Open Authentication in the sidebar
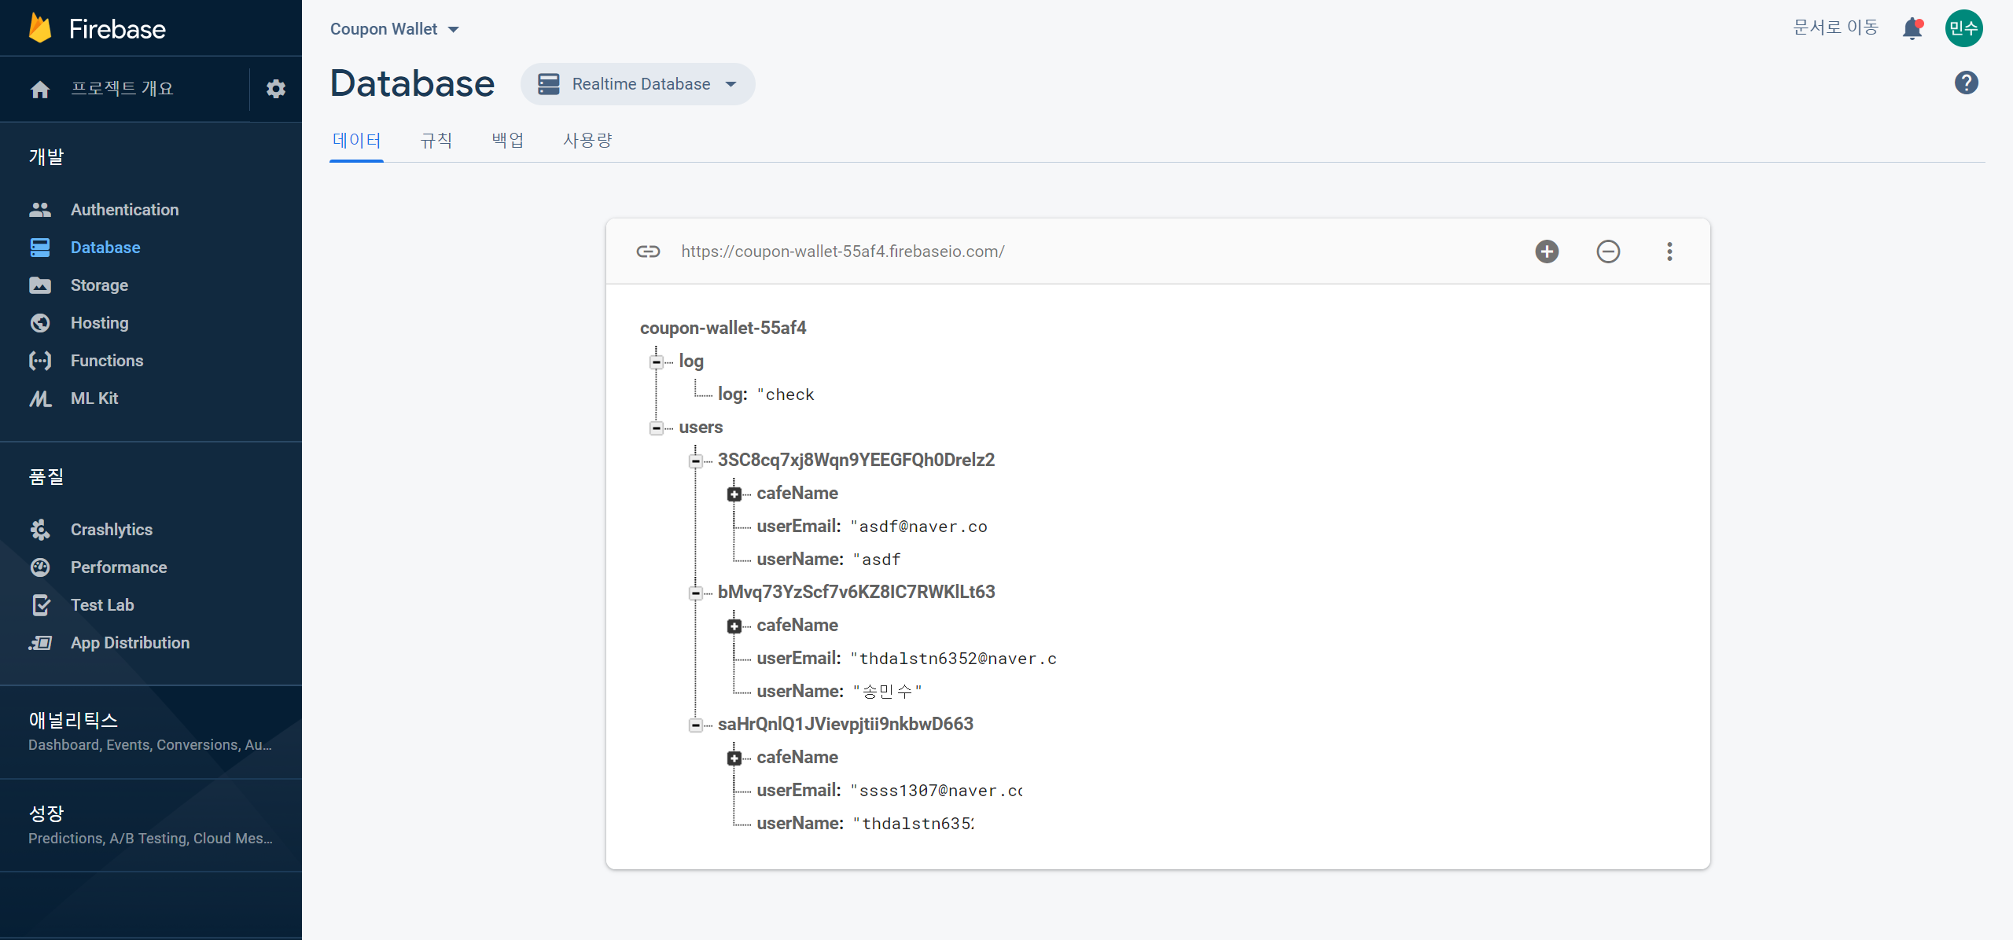The height and width of the screenshot is (940, 2013). point(124,210)
